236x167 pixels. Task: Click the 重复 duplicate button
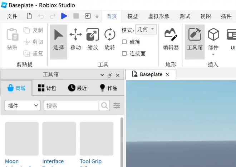(33, 53)
